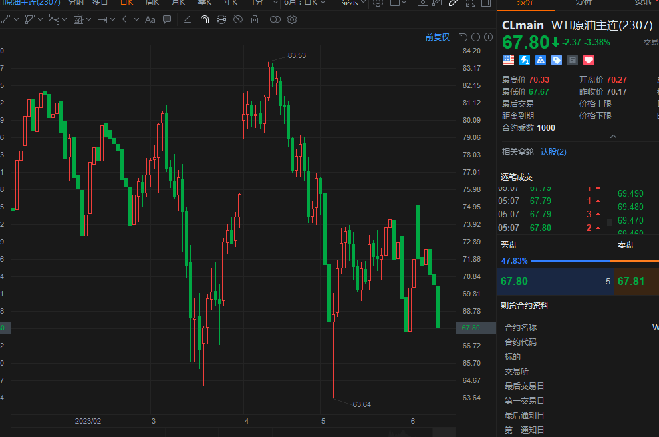Screen dimensions: 659x437
Task: Delete drawings with the trash icon
Action: tap(255, 19)
